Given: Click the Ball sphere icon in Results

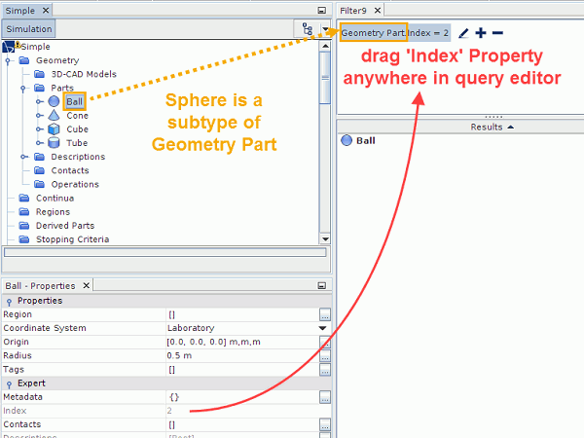Looking at the screenshot, I should 347,141.
